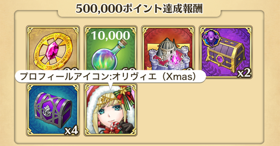
Task: Open the castle building reward icon
Action: coord(168,52)
